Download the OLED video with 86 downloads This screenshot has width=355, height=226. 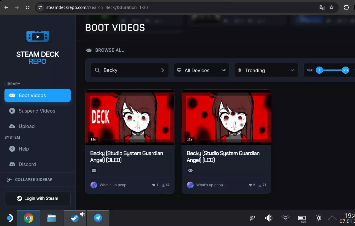[166, 185]
